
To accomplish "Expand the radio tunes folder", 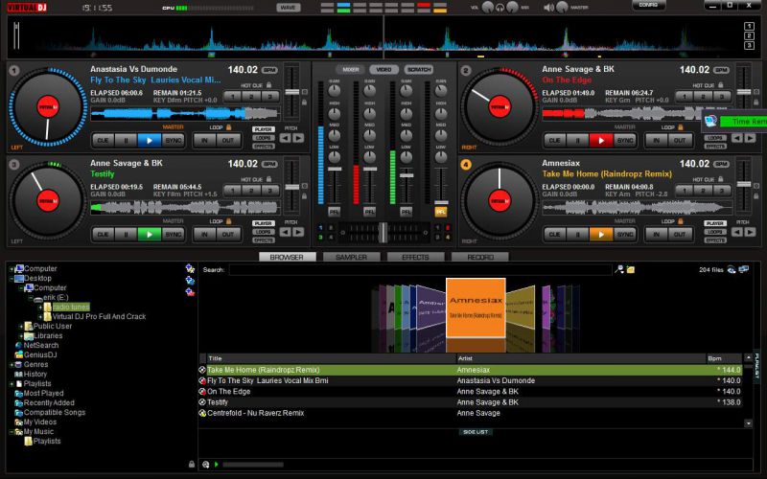I will click(40, 308).
